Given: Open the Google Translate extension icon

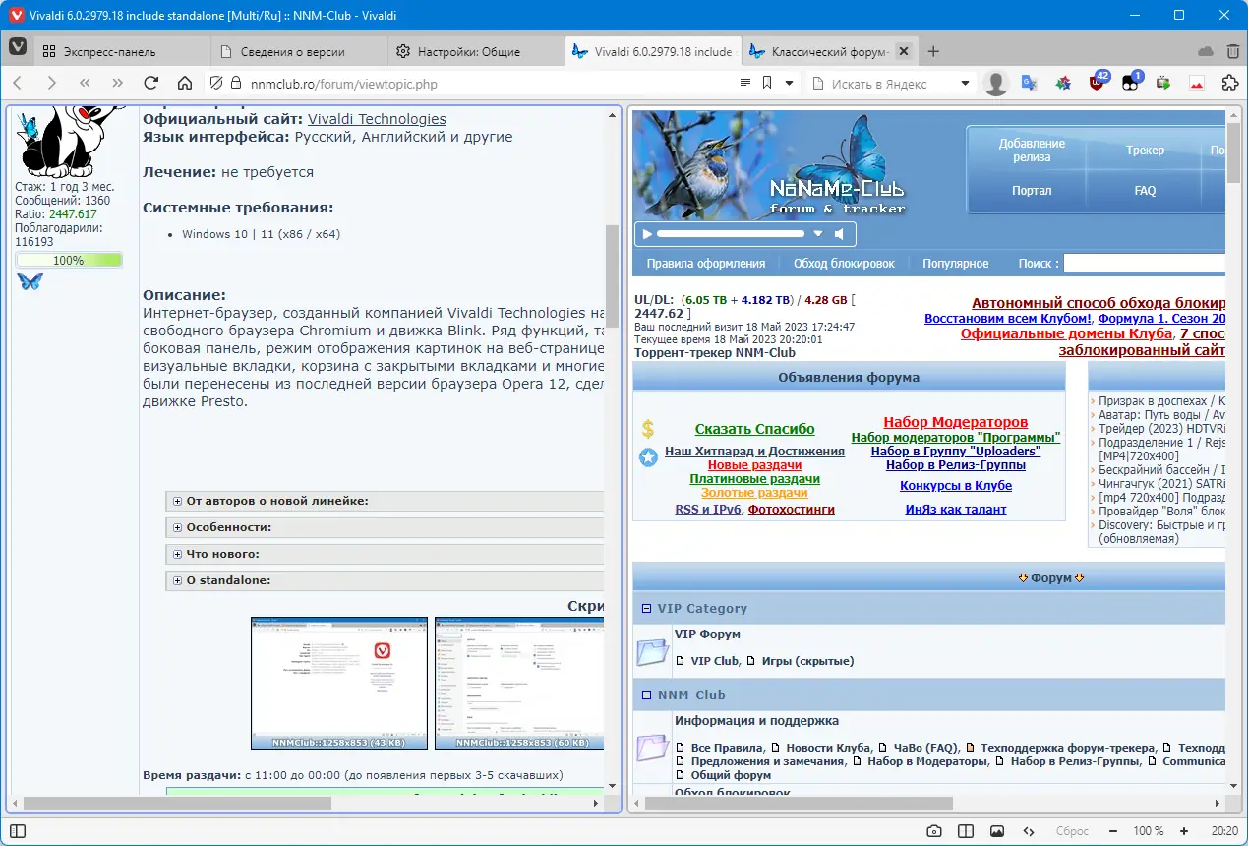Looking at the screenshot, I should [1029, 84].
